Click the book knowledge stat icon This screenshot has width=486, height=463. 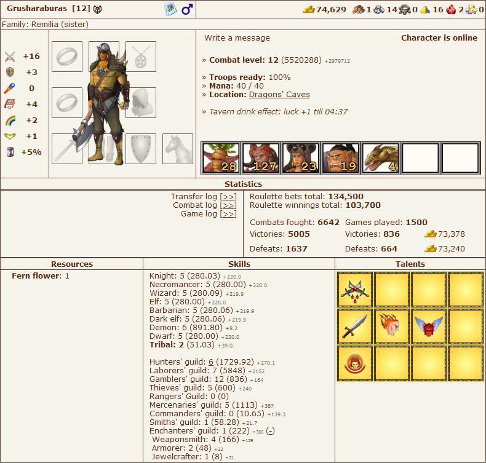tap(10, 104)
